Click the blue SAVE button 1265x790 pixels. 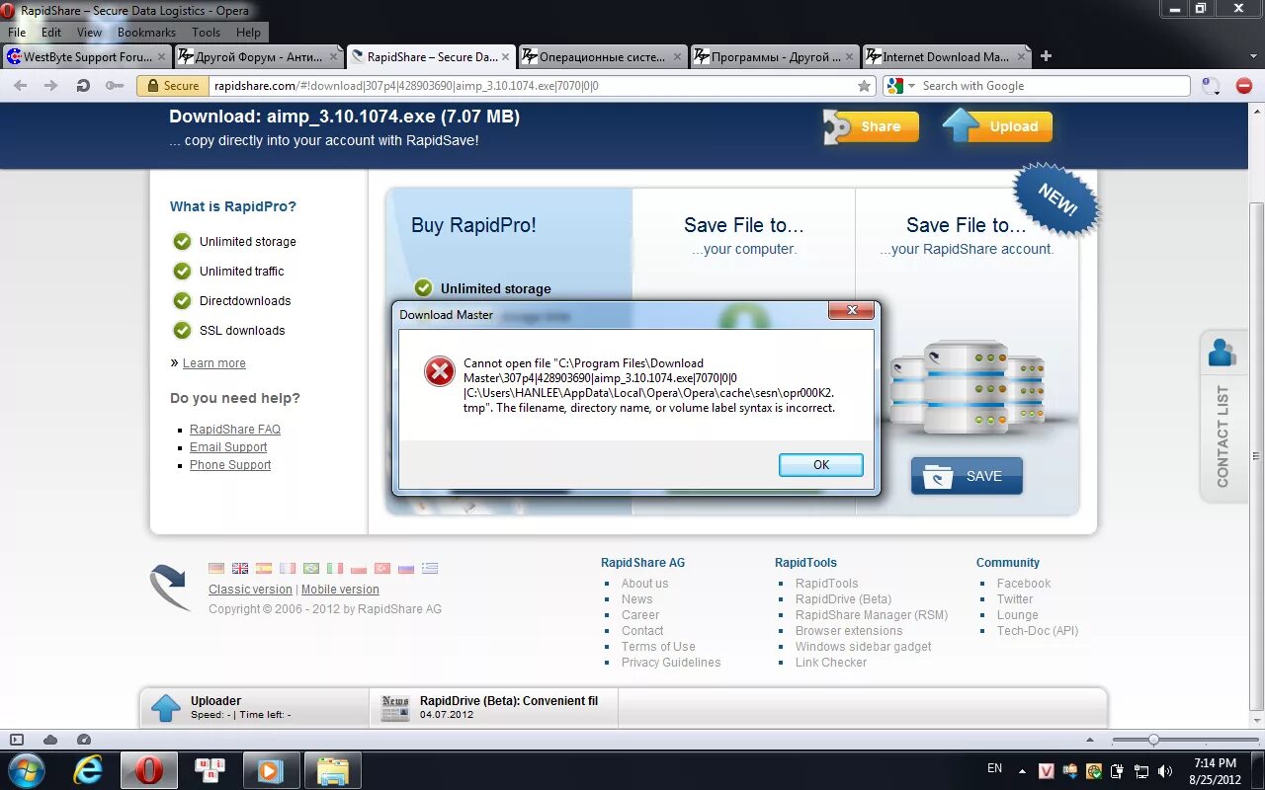tap(967, 475)
